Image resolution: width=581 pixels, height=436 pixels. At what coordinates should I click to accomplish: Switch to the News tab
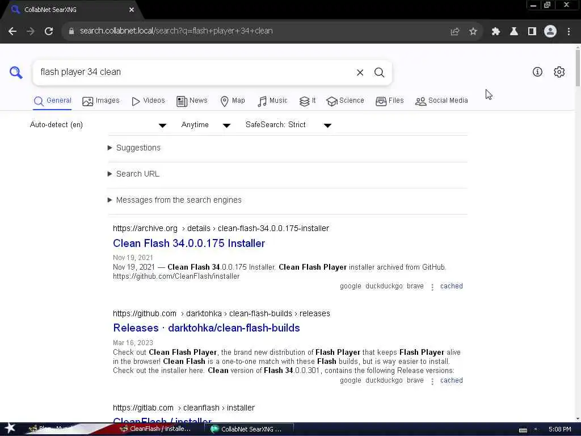click(192, 100)
